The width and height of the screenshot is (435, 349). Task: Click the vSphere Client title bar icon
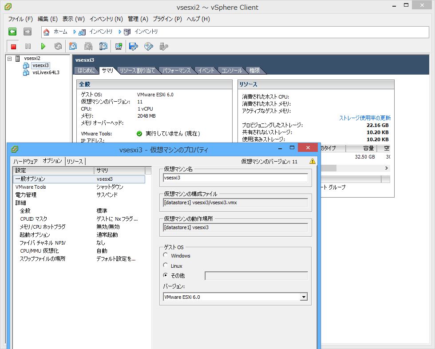[x=8, y=7]
